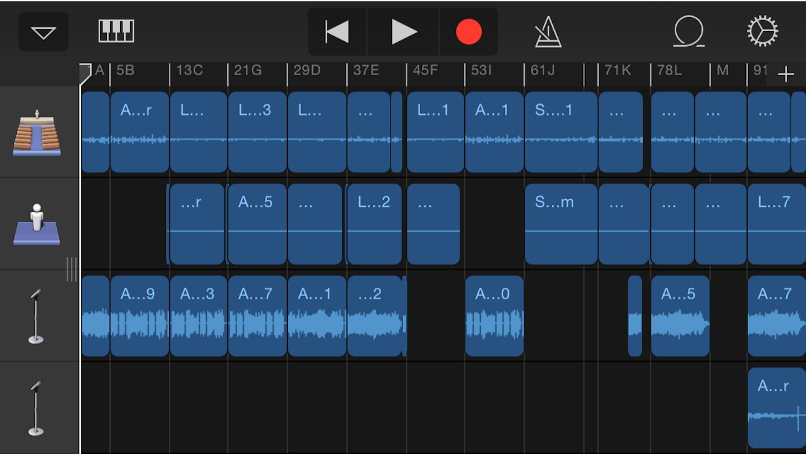Click the track header expand handle
This screenshot has width=806, height=454.
(72, 269)
